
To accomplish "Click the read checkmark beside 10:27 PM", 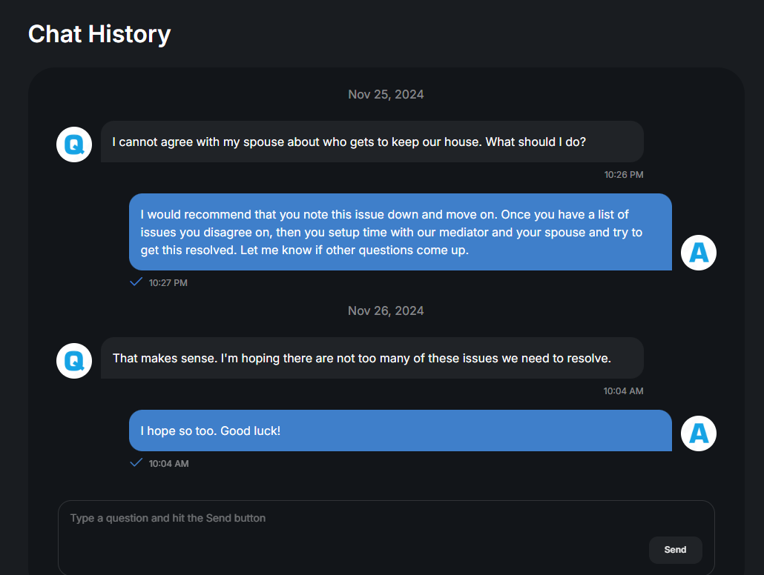I will pos(136,282).
